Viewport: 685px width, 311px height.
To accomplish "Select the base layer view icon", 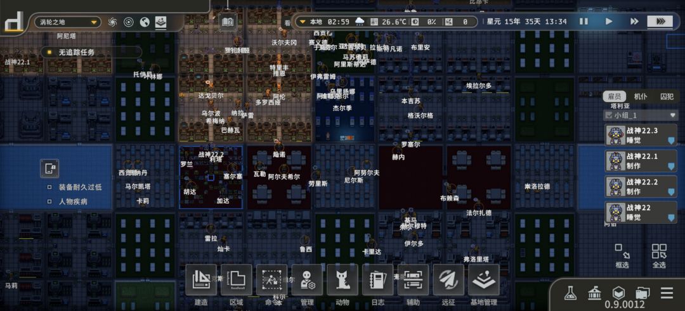I will (160, 22).
